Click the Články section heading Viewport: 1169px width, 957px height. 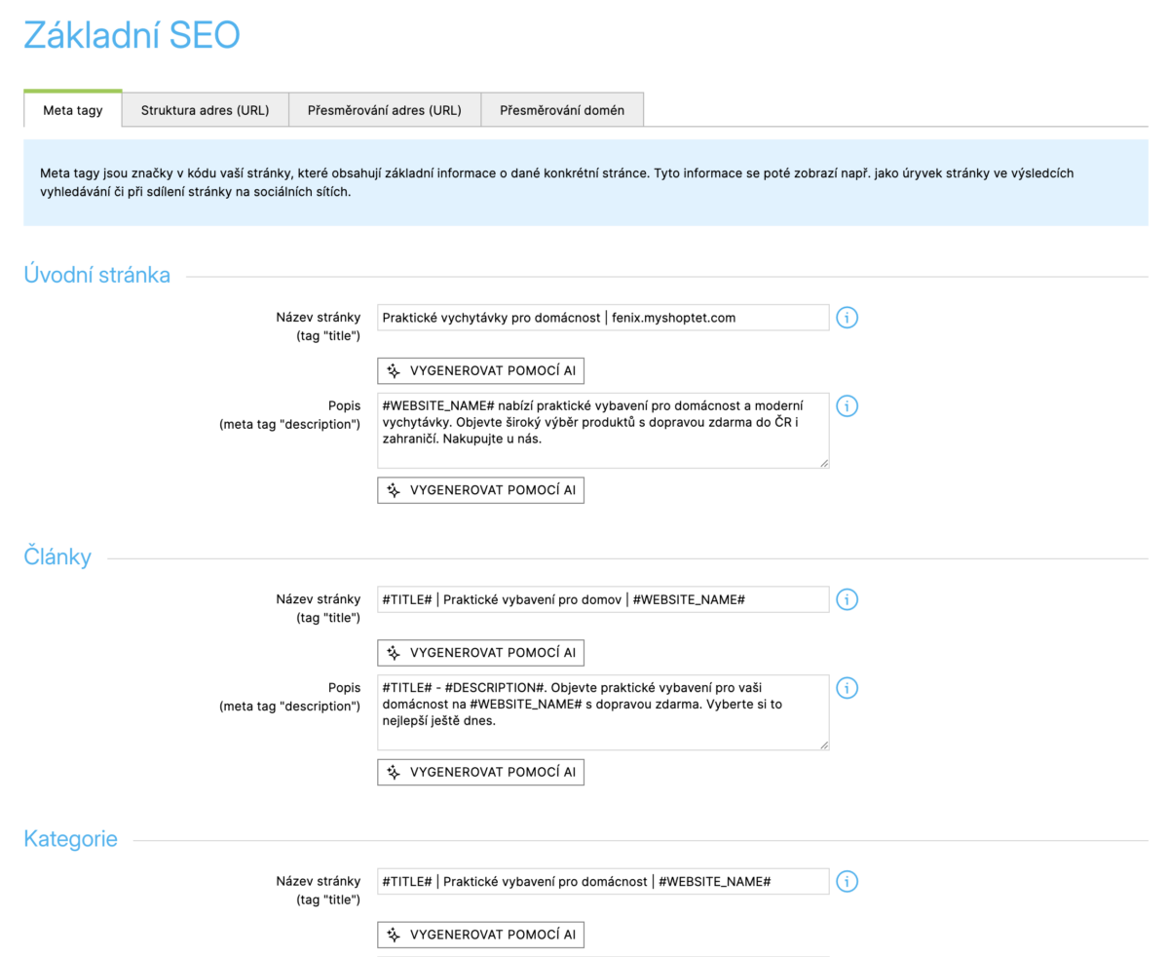[x=57, y=557]
